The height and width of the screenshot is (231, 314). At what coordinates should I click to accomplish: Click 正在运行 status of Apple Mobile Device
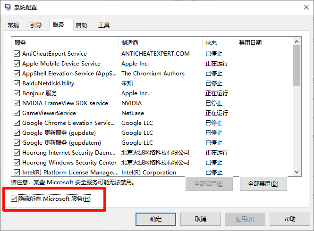tap(217, 63)
